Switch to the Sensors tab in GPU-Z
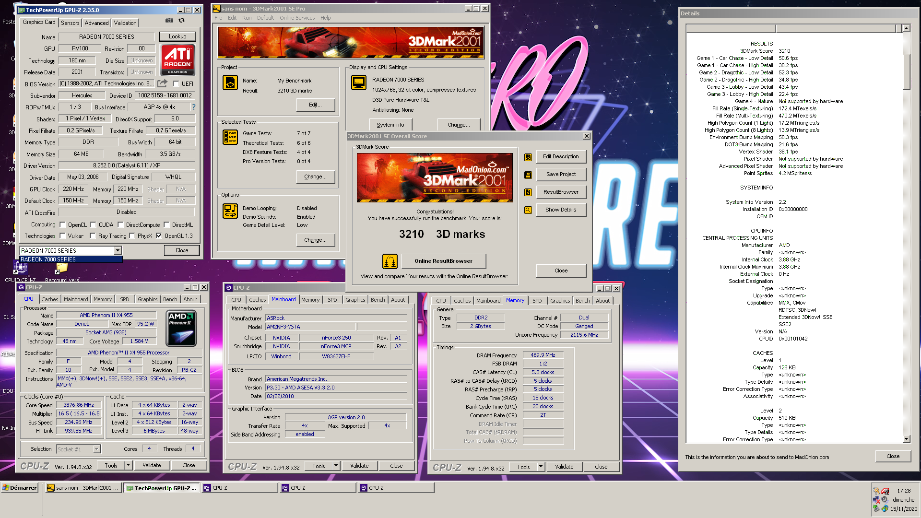The width and height of the screenshot is (921, 518). point(70,23)
